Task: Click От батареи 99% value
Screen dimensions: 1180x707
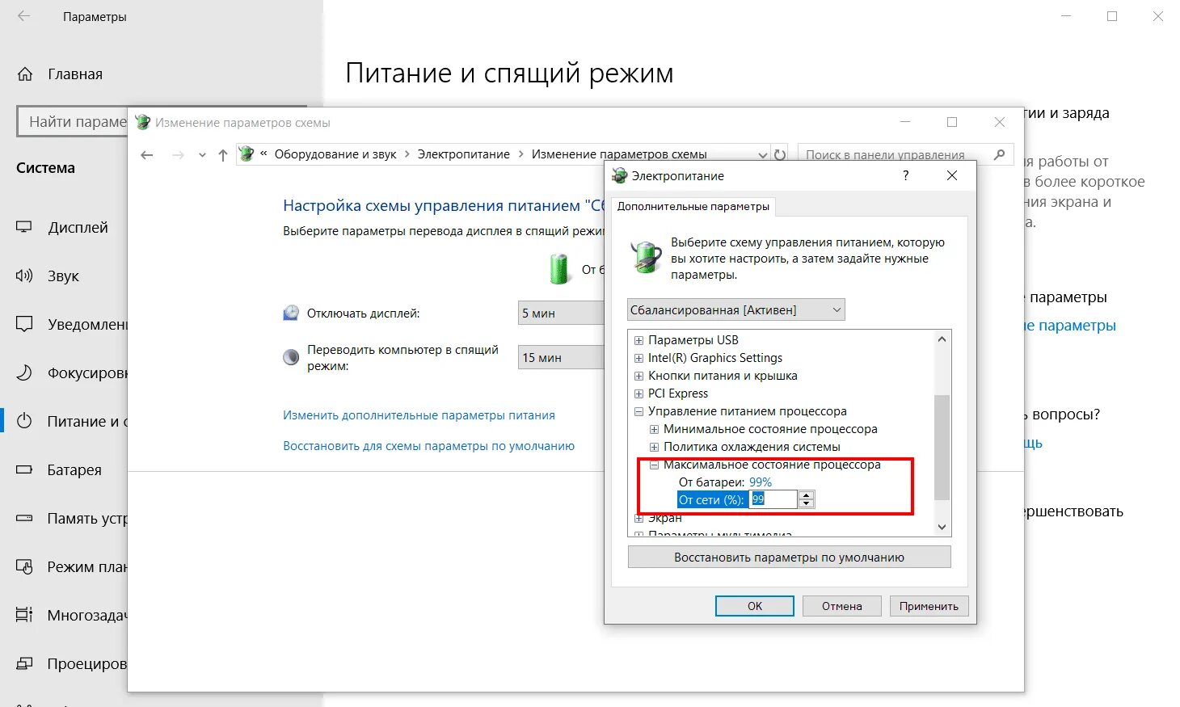Action: pos(761,482)
